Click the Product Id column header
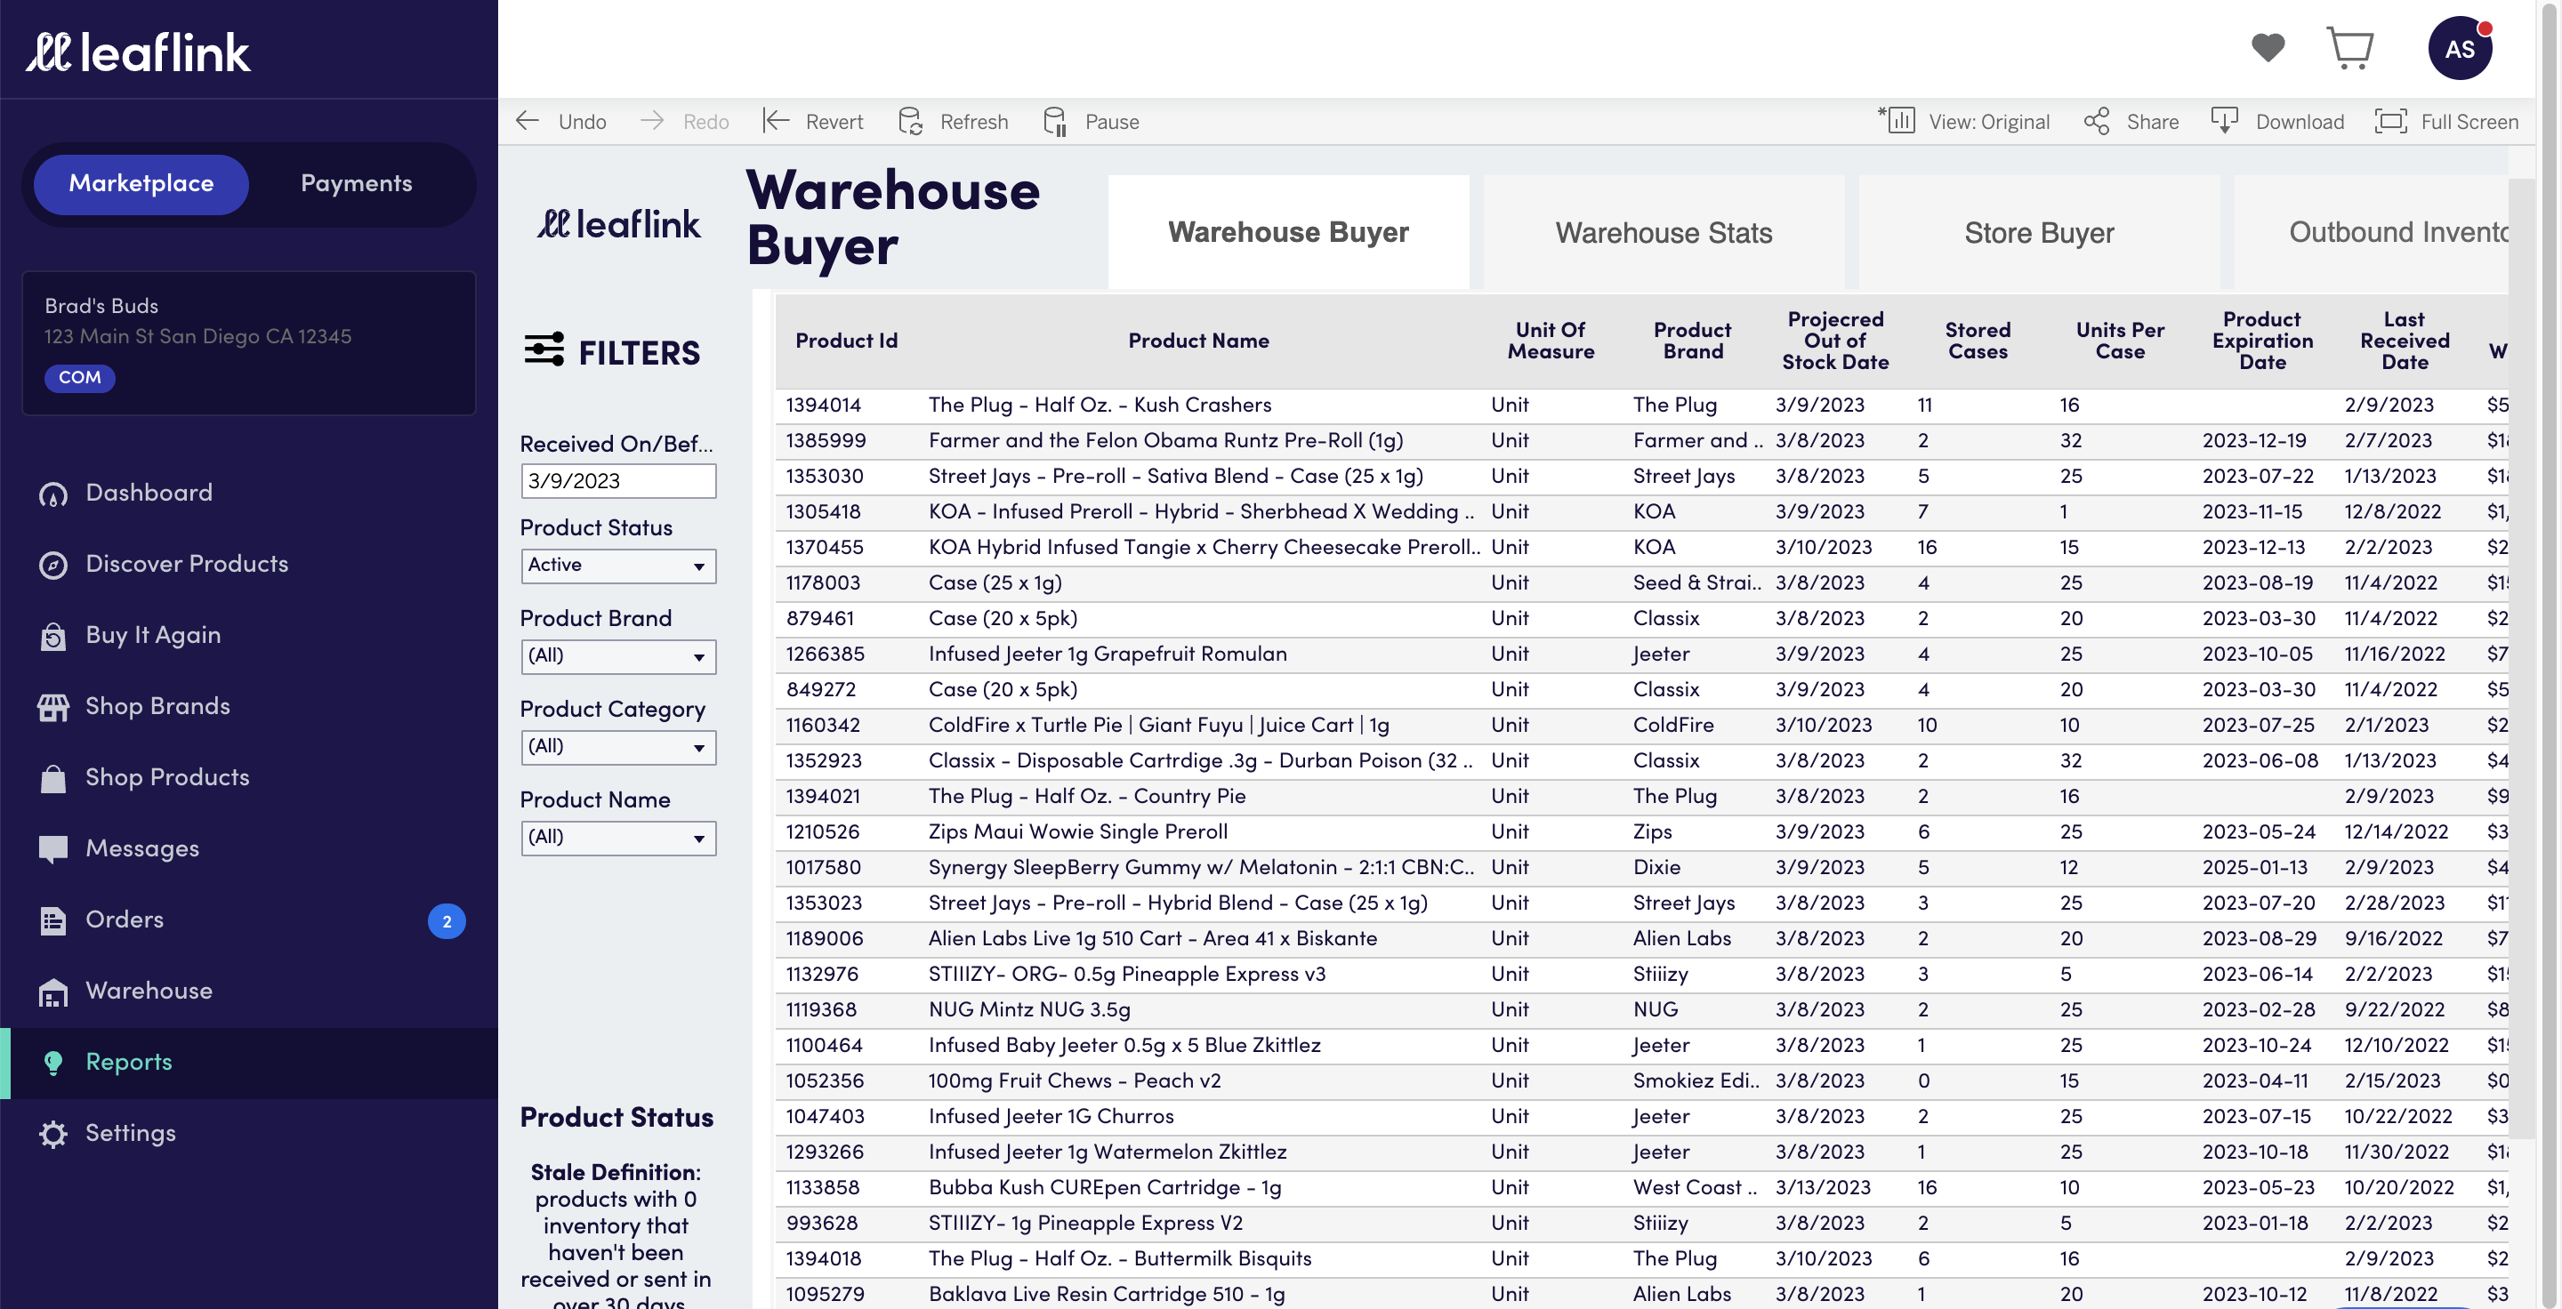 tap(846, 341)
